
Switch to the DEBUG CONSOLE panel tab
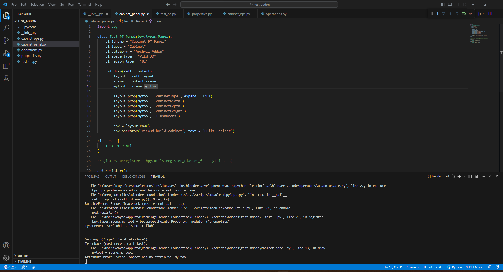[x=133, y=177]
